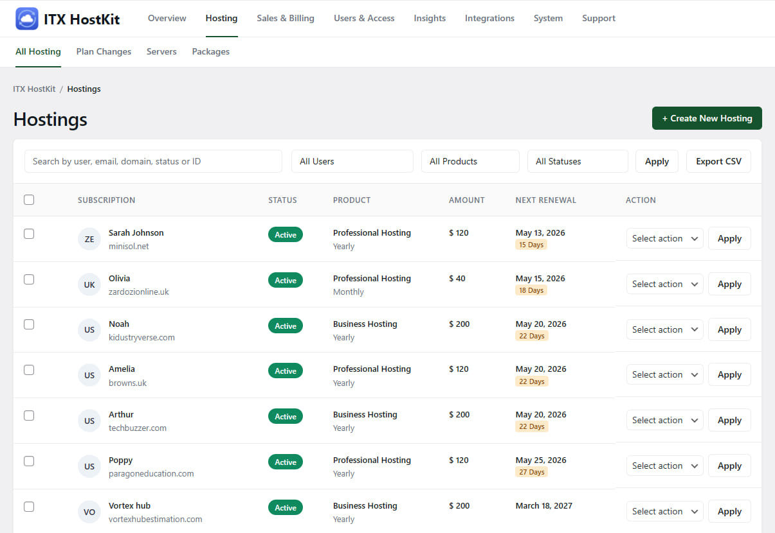
Task: Click the 15 Days renewal badge
Action: [x=531, y=245]
